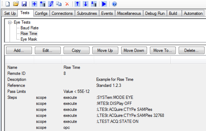Click the 'opc' step entry
206x131 pixels.
click(x=67, y=127)
